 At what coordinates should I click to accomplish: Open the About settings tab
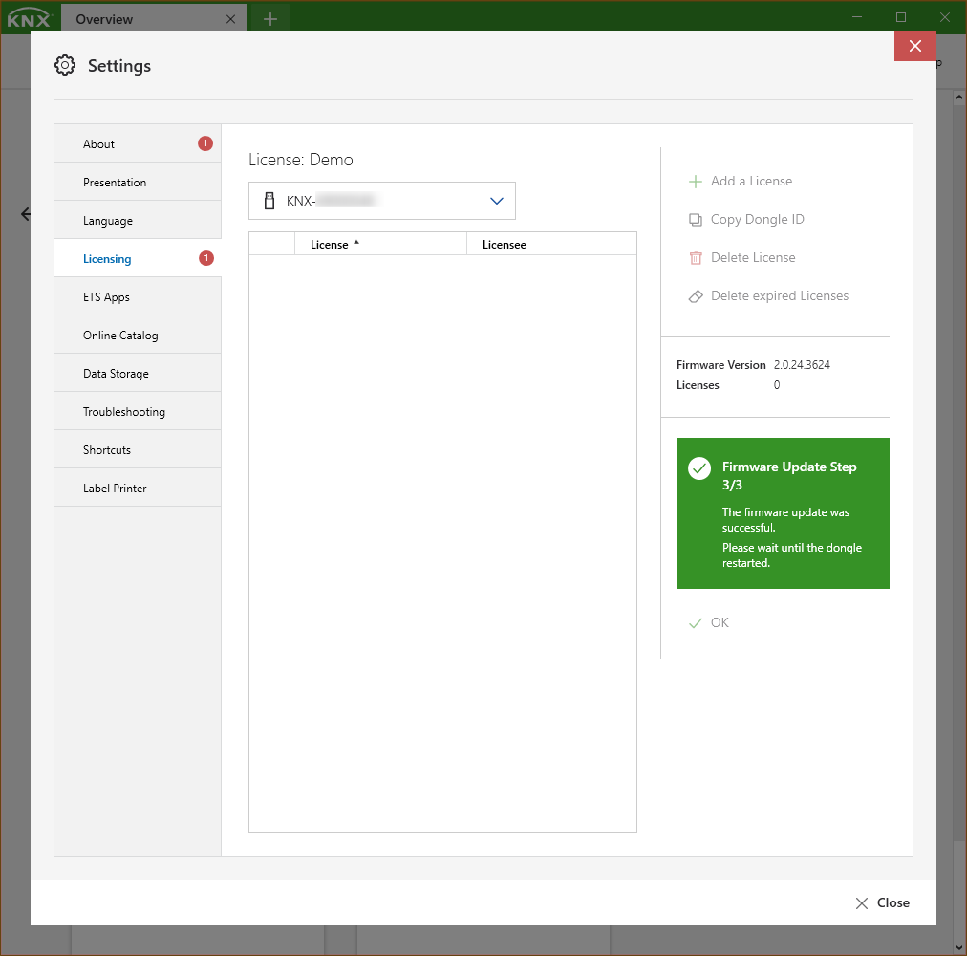click(138, 143)
